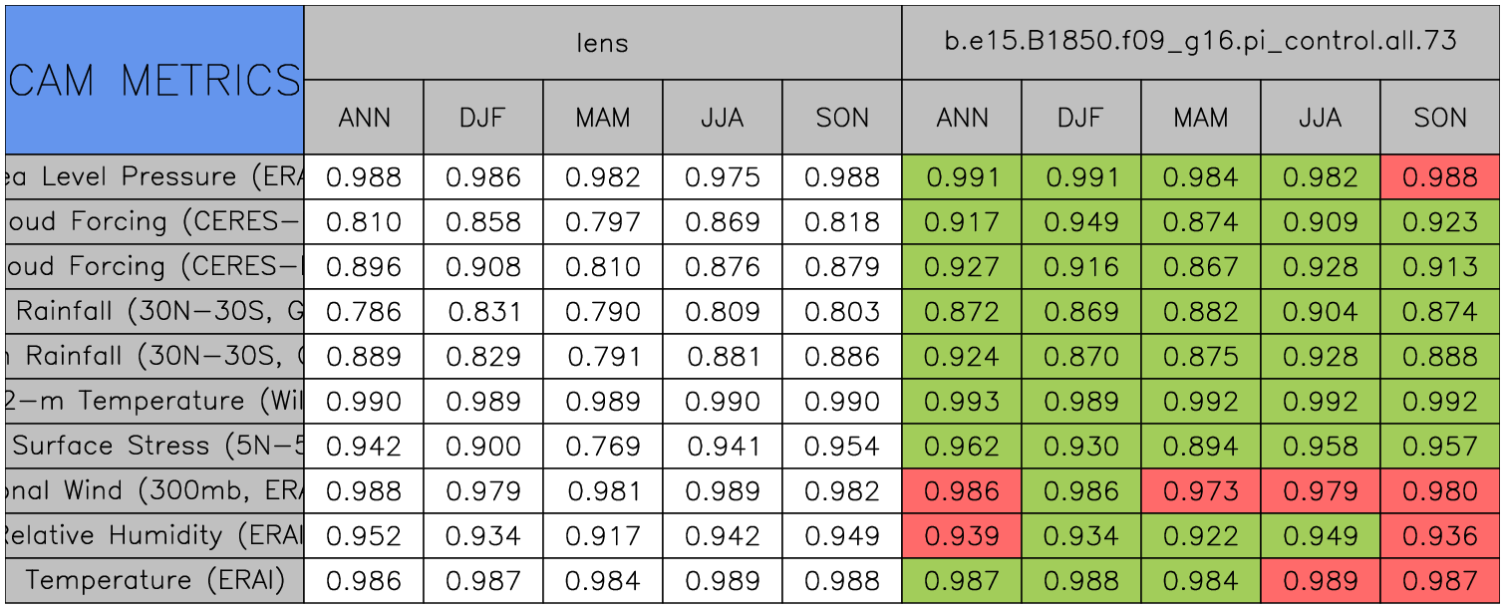This screenshot has width=1505, height=609.
Task: Select the Zonal Wind (300mb) row label
Action: (154, 490)
